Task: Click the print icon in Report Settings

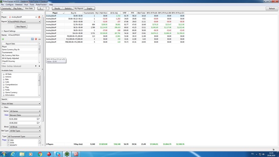Action: pos(39,39)
